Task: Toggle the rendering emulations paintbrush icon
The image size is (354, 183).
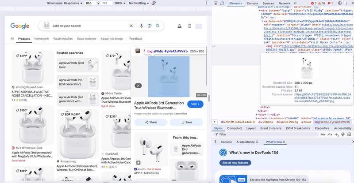Action: coord(342,134)
